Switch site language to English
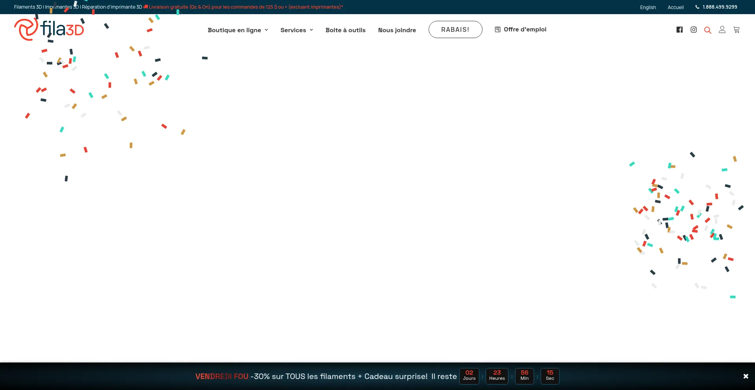Screen dimensions: 755x390 click(x=648, y=7)
